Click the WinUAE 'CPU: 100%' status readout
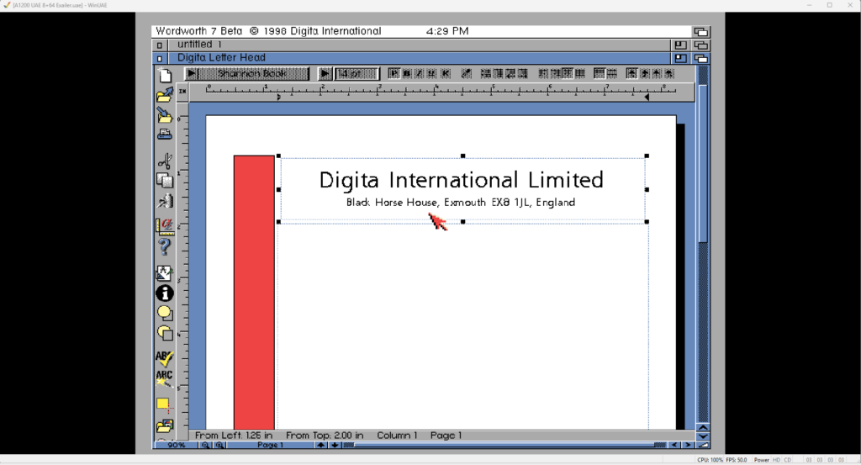Viewport: 861px width, 465px height. coord(710,460)
